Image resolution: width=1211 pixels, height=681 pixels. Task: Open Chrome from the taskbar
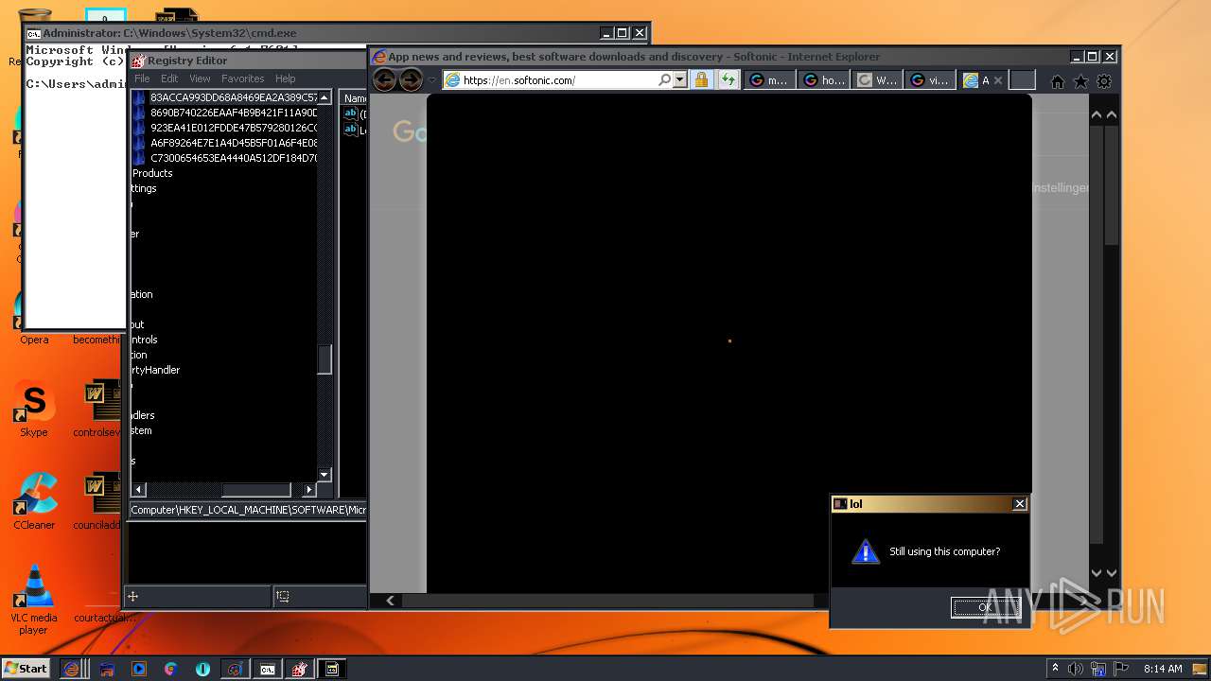click(x=171, y=669)
